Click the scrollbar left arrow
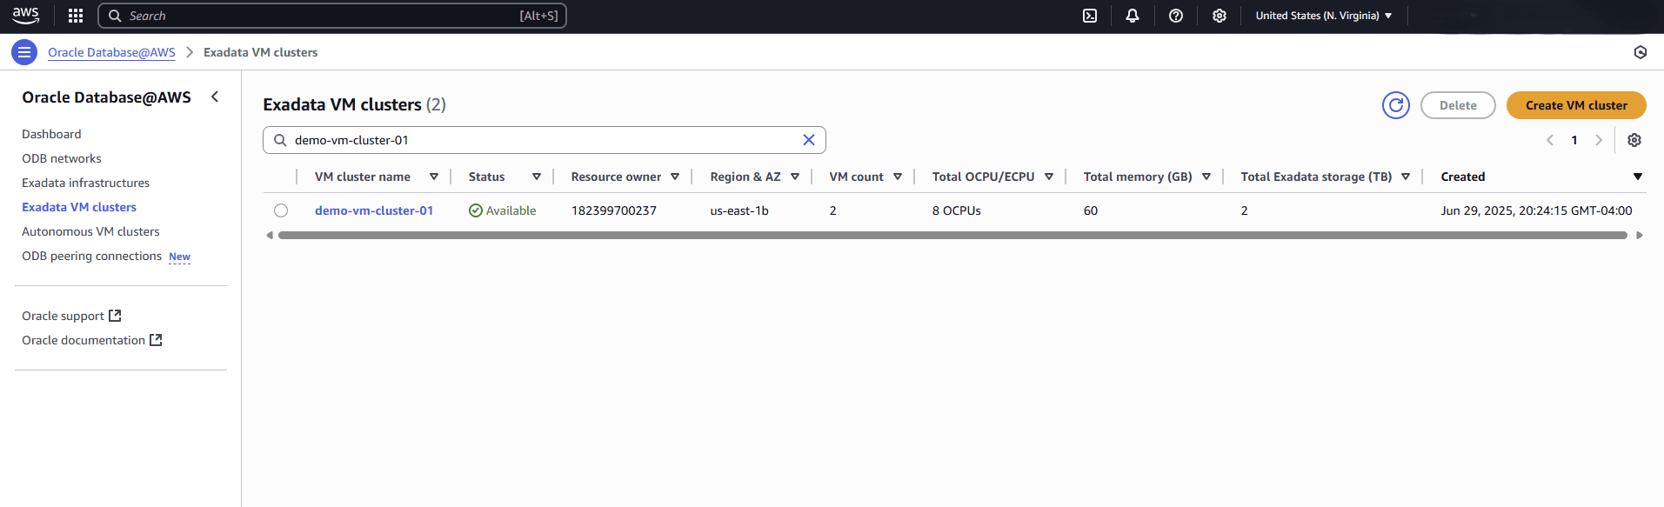Screen dimensions: 1664x507 (x=270, y=235)
